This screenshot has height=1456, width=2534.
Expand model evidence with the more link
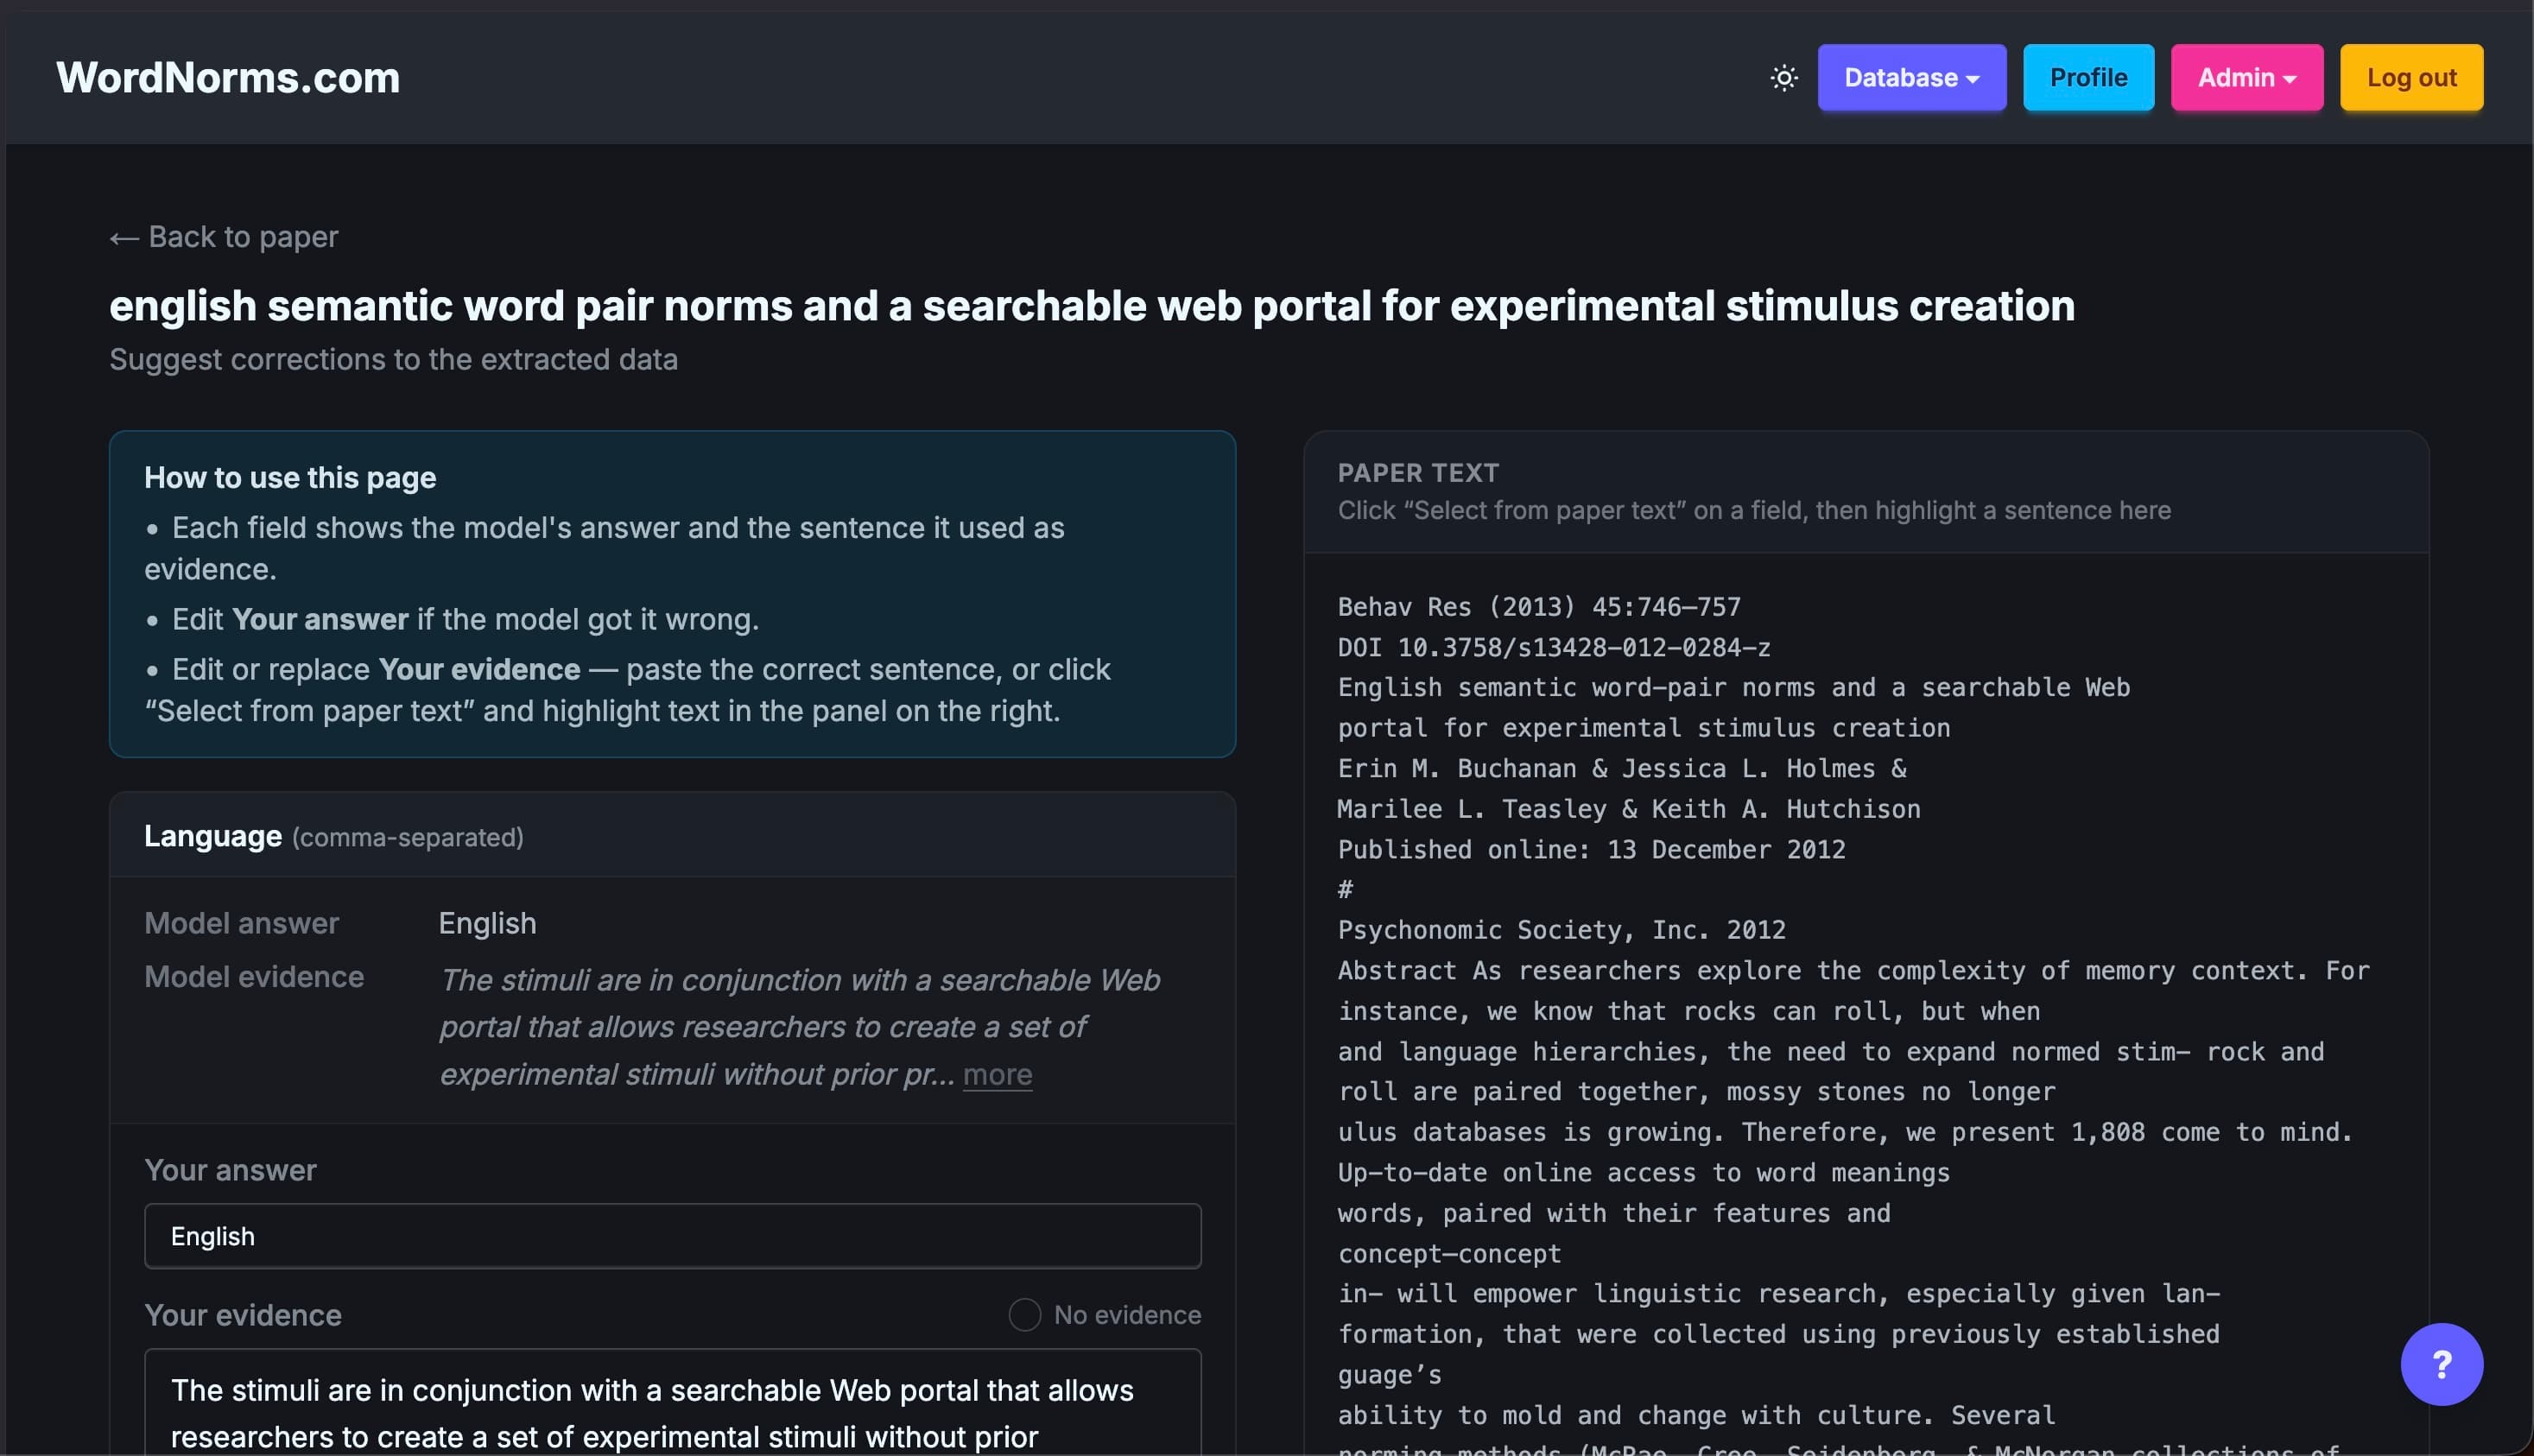(x=997, y=1074)
